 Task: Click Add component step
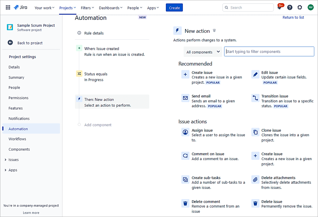[x=98, y=125]
